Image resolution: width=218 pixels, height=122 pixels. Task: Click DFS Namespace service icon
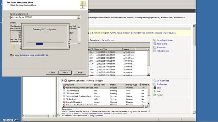[64, 90]
